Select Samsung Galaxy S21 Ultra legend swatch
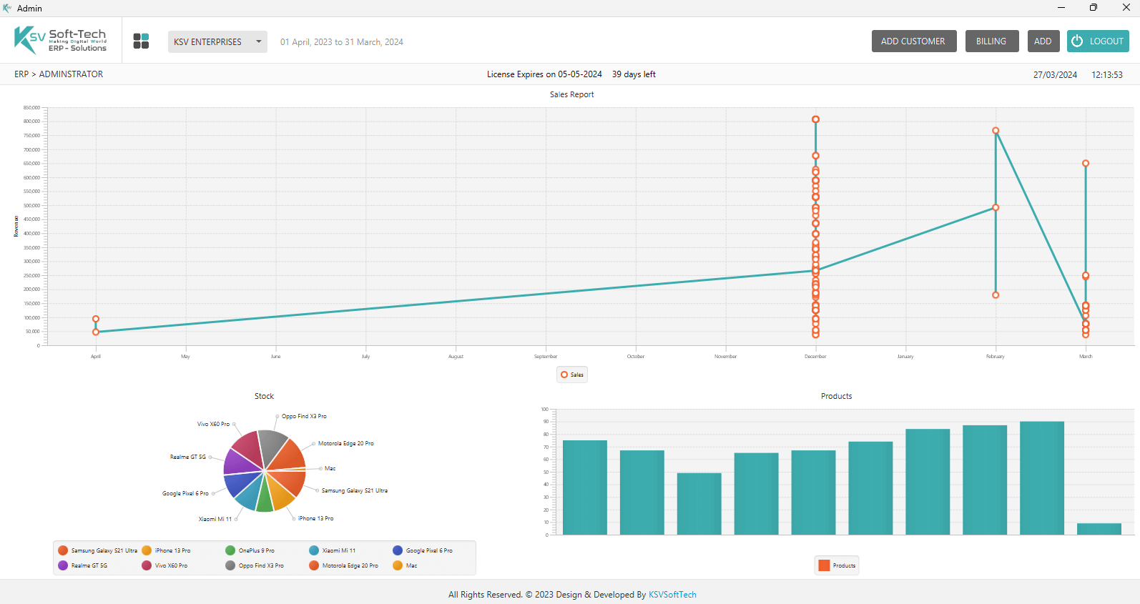Image resolution: width=1140 pixels, height=604 pixels. [x=63, y=550]
